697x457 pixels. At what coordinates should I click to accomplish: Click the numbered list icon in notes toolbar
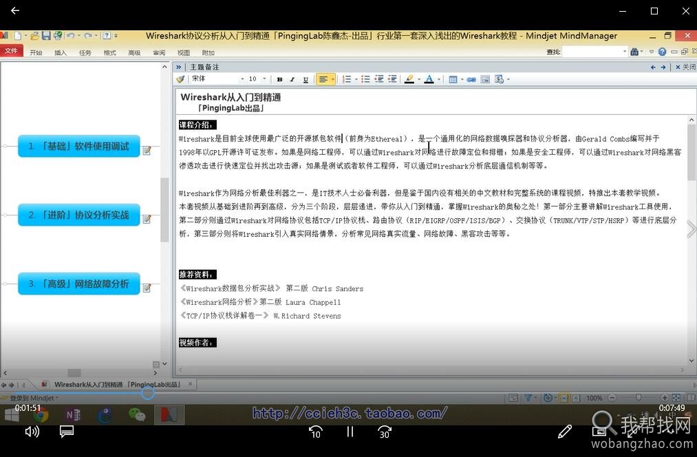347,79
